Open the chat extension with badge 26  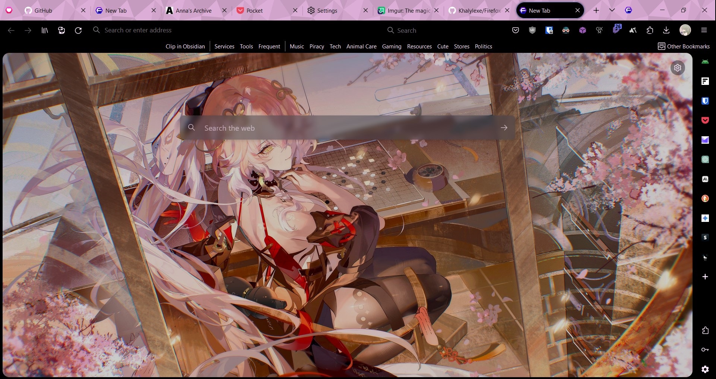coord(617,29)
